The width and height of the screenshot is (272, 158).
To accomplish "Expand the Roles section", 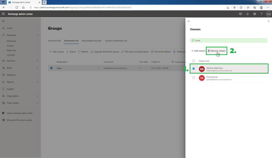I will (37, 68).
